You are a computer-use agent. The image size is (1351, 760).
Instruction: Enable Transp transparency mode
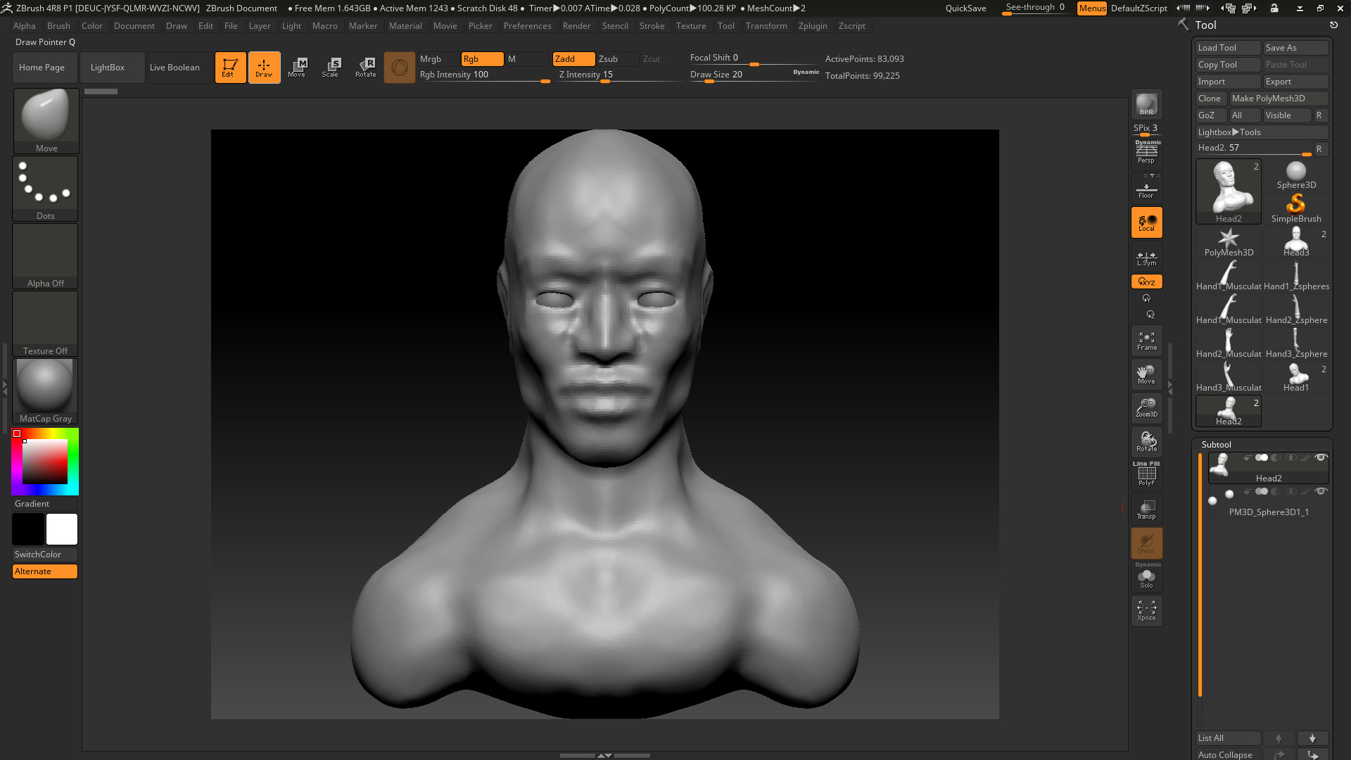1146,509
